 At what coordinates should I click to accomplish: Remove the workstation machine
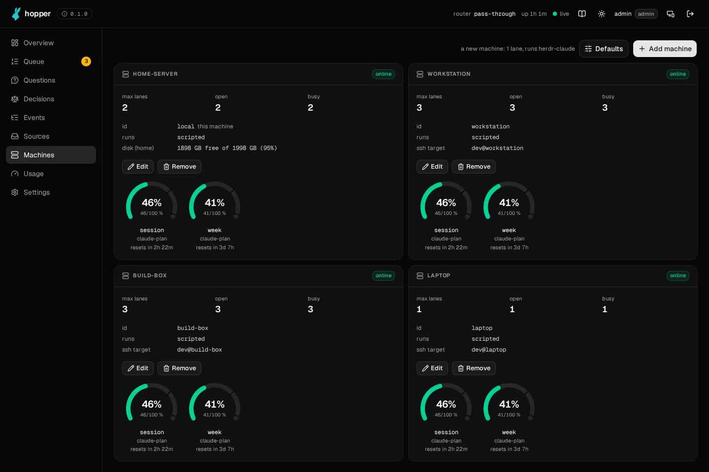[474, 167]
